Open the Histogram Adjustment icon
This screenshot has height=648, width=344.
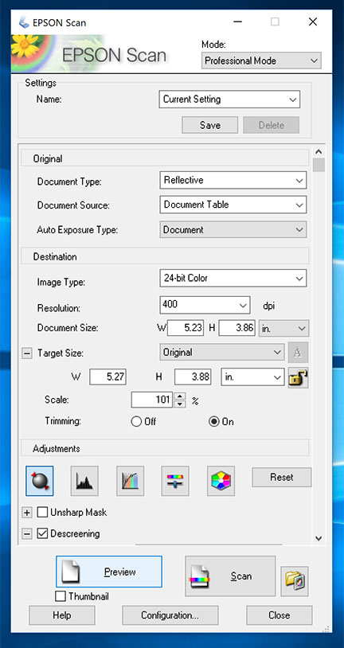pyautogui.click(x=84, y=481)
